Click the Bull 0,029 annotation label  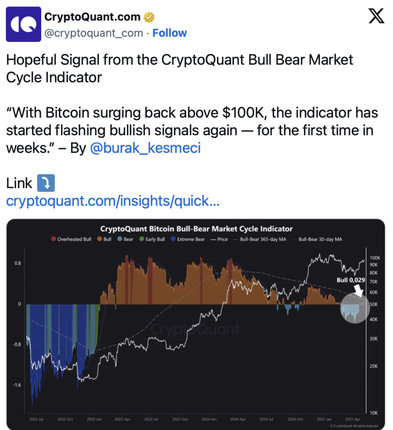coord(351,280)
